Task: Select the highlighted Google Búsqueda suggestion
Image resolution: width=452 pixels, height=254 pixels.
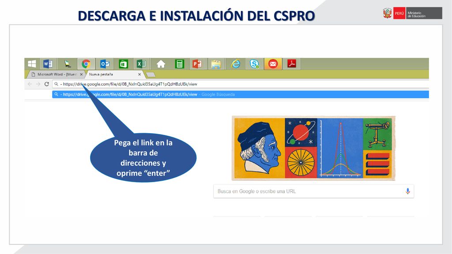Action: 241,94
